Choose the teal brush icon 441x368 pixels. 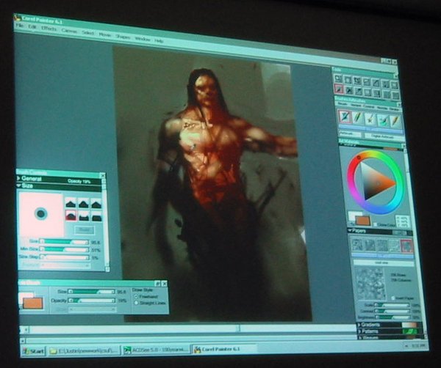[383, 119]
